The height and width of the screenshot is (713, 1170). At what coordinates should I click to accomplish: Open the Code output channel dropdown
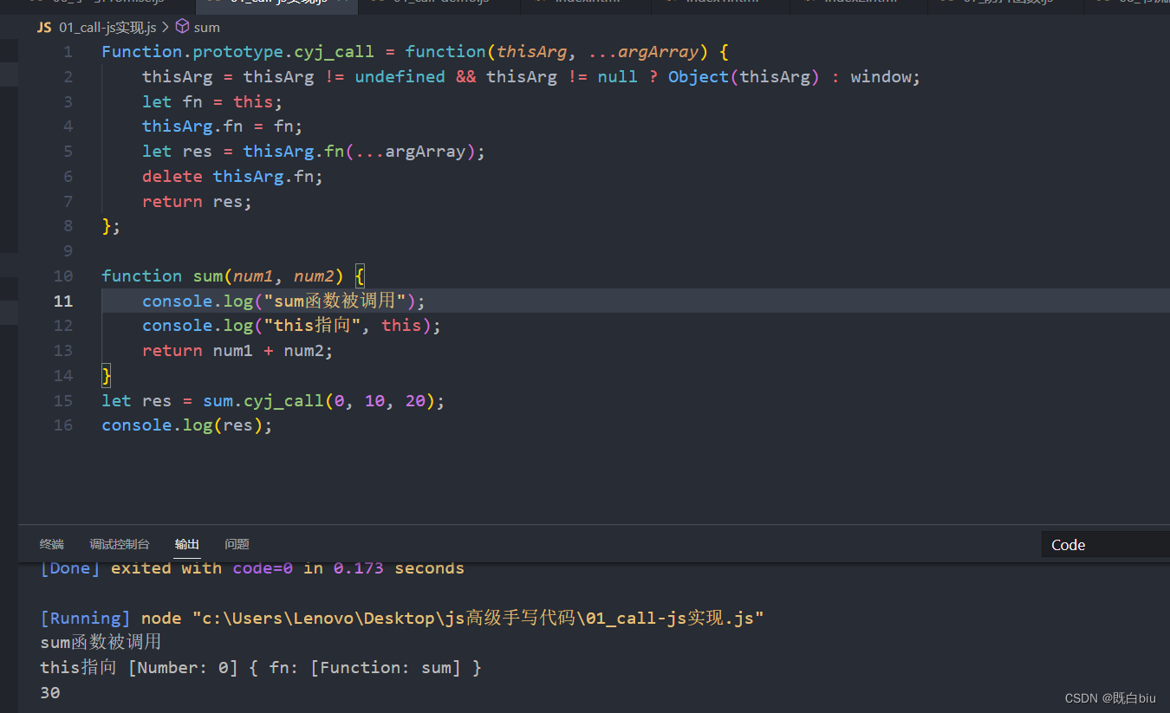[1106, 545]
